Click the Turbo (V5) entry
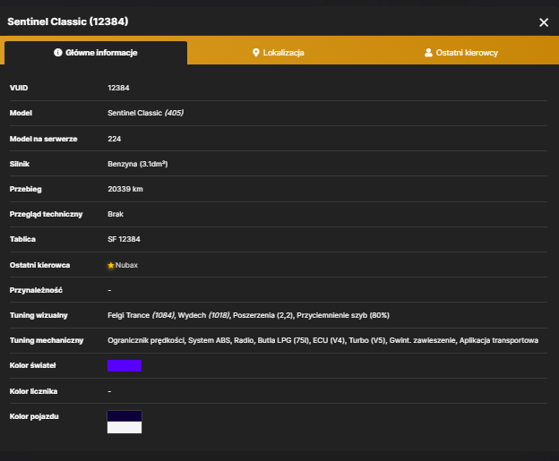 [367, 340]
